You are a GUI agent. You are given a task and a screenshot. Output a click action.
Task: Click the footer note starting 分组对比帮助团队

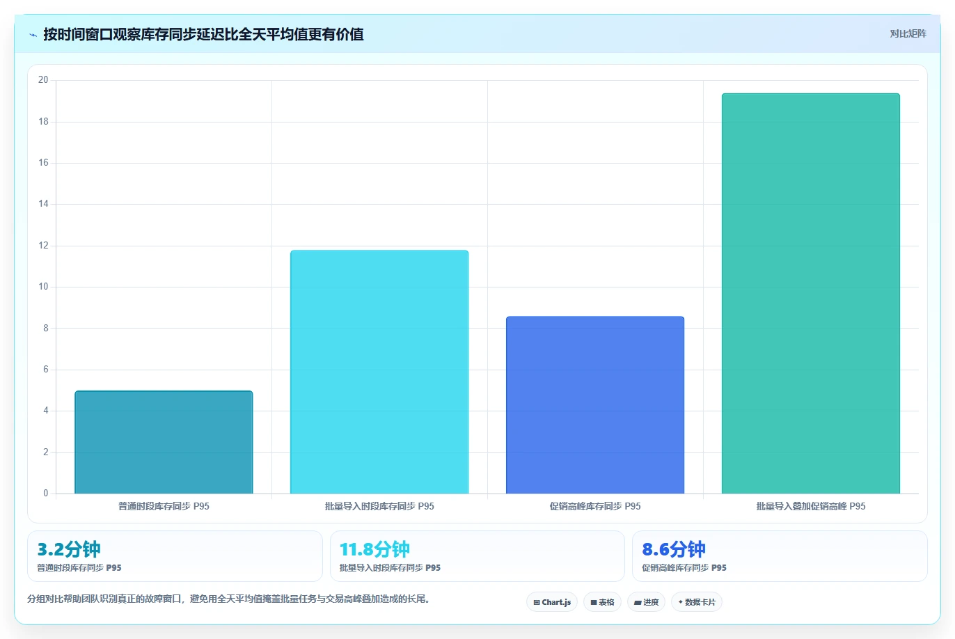[228, 599]
